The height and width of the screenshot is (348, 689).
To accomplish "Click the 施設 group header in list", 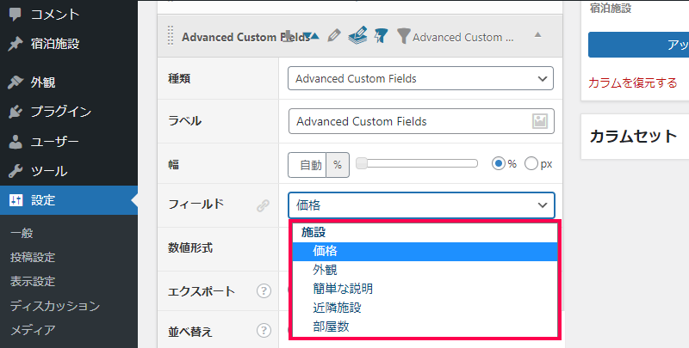I will [313, 233].
